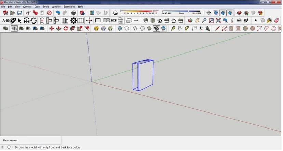The width and height of the screenshot is (283, 151).
Task: Toggle Back Edges style
Action: tap(127, 28)
